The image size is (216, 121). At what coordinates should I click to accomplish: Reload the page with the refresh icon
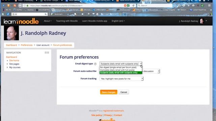point(133,6)
